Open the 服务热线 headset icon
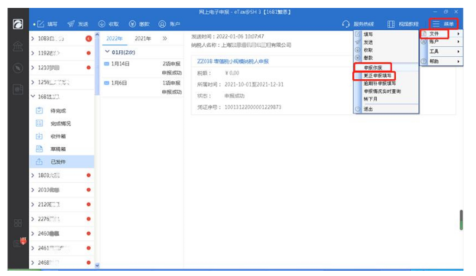Screen dimensions: 476x276 [346, 24]
